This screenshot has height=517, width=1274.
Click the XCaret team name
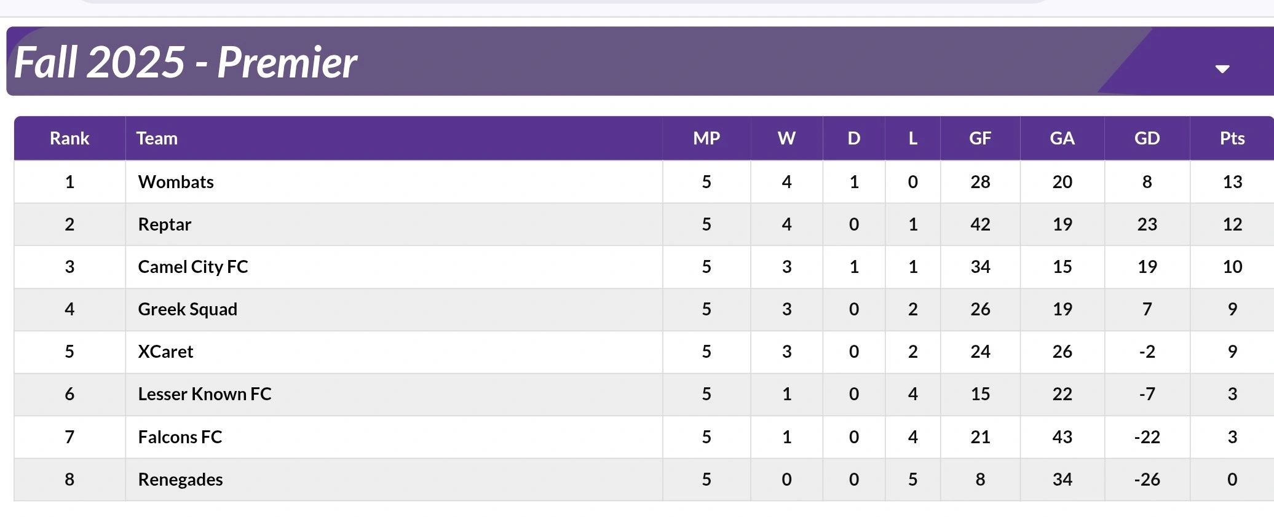point(165,352)
